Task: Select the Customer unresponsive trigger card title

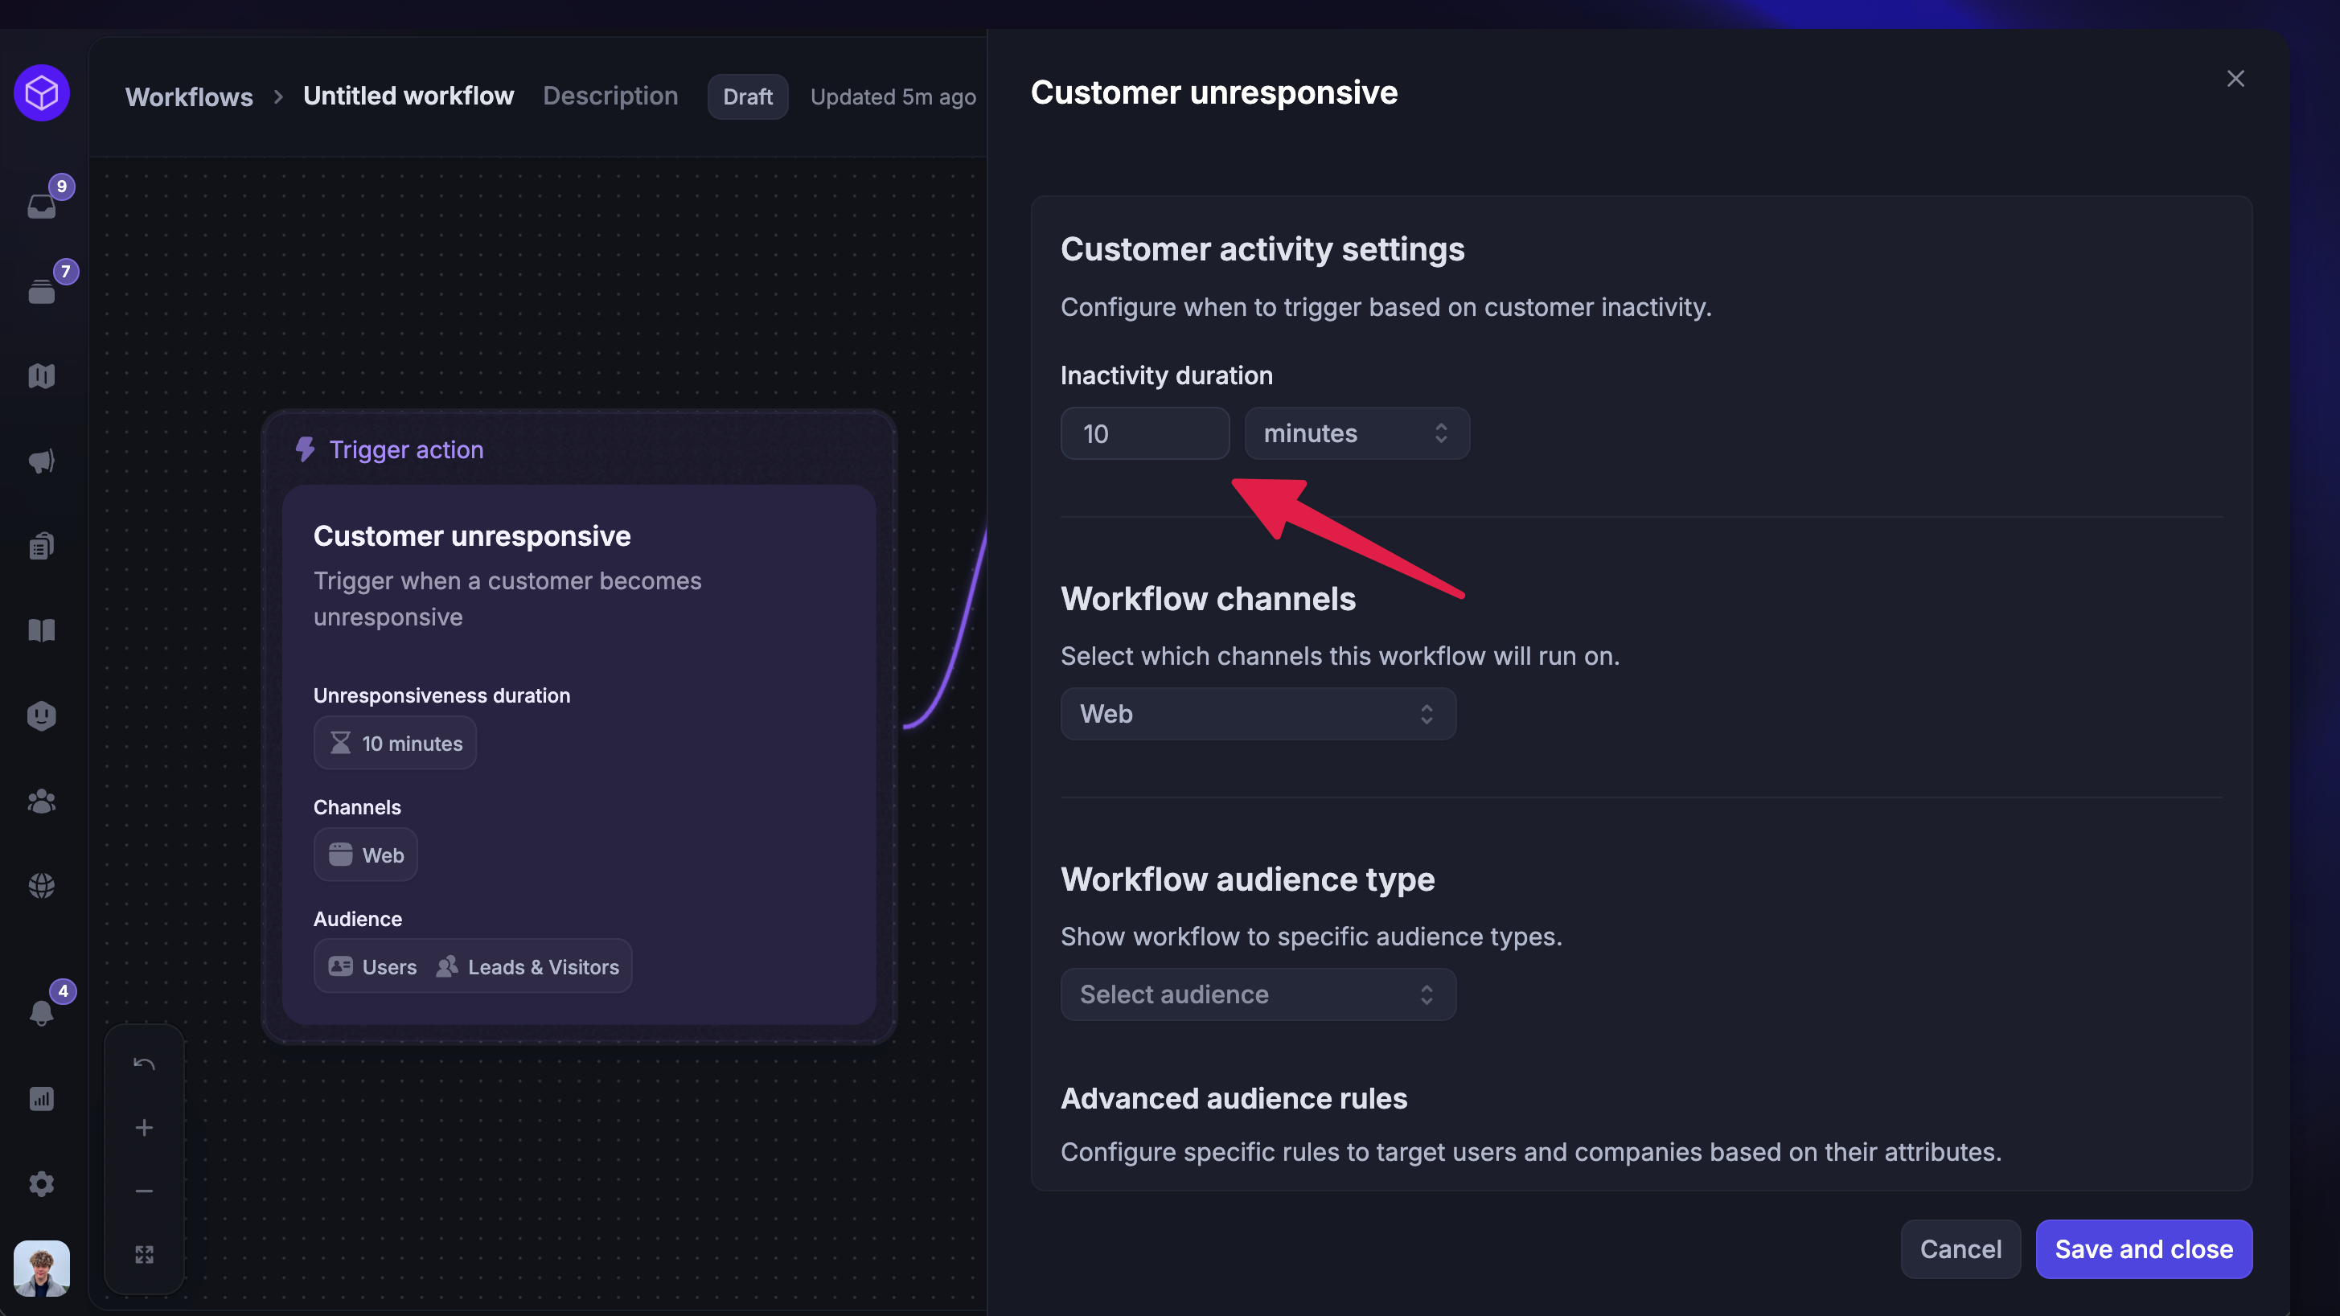Action: coord(471,536)
